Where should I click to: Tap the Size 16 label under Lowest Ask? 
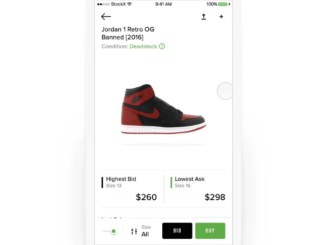click(x=183, y=186)
